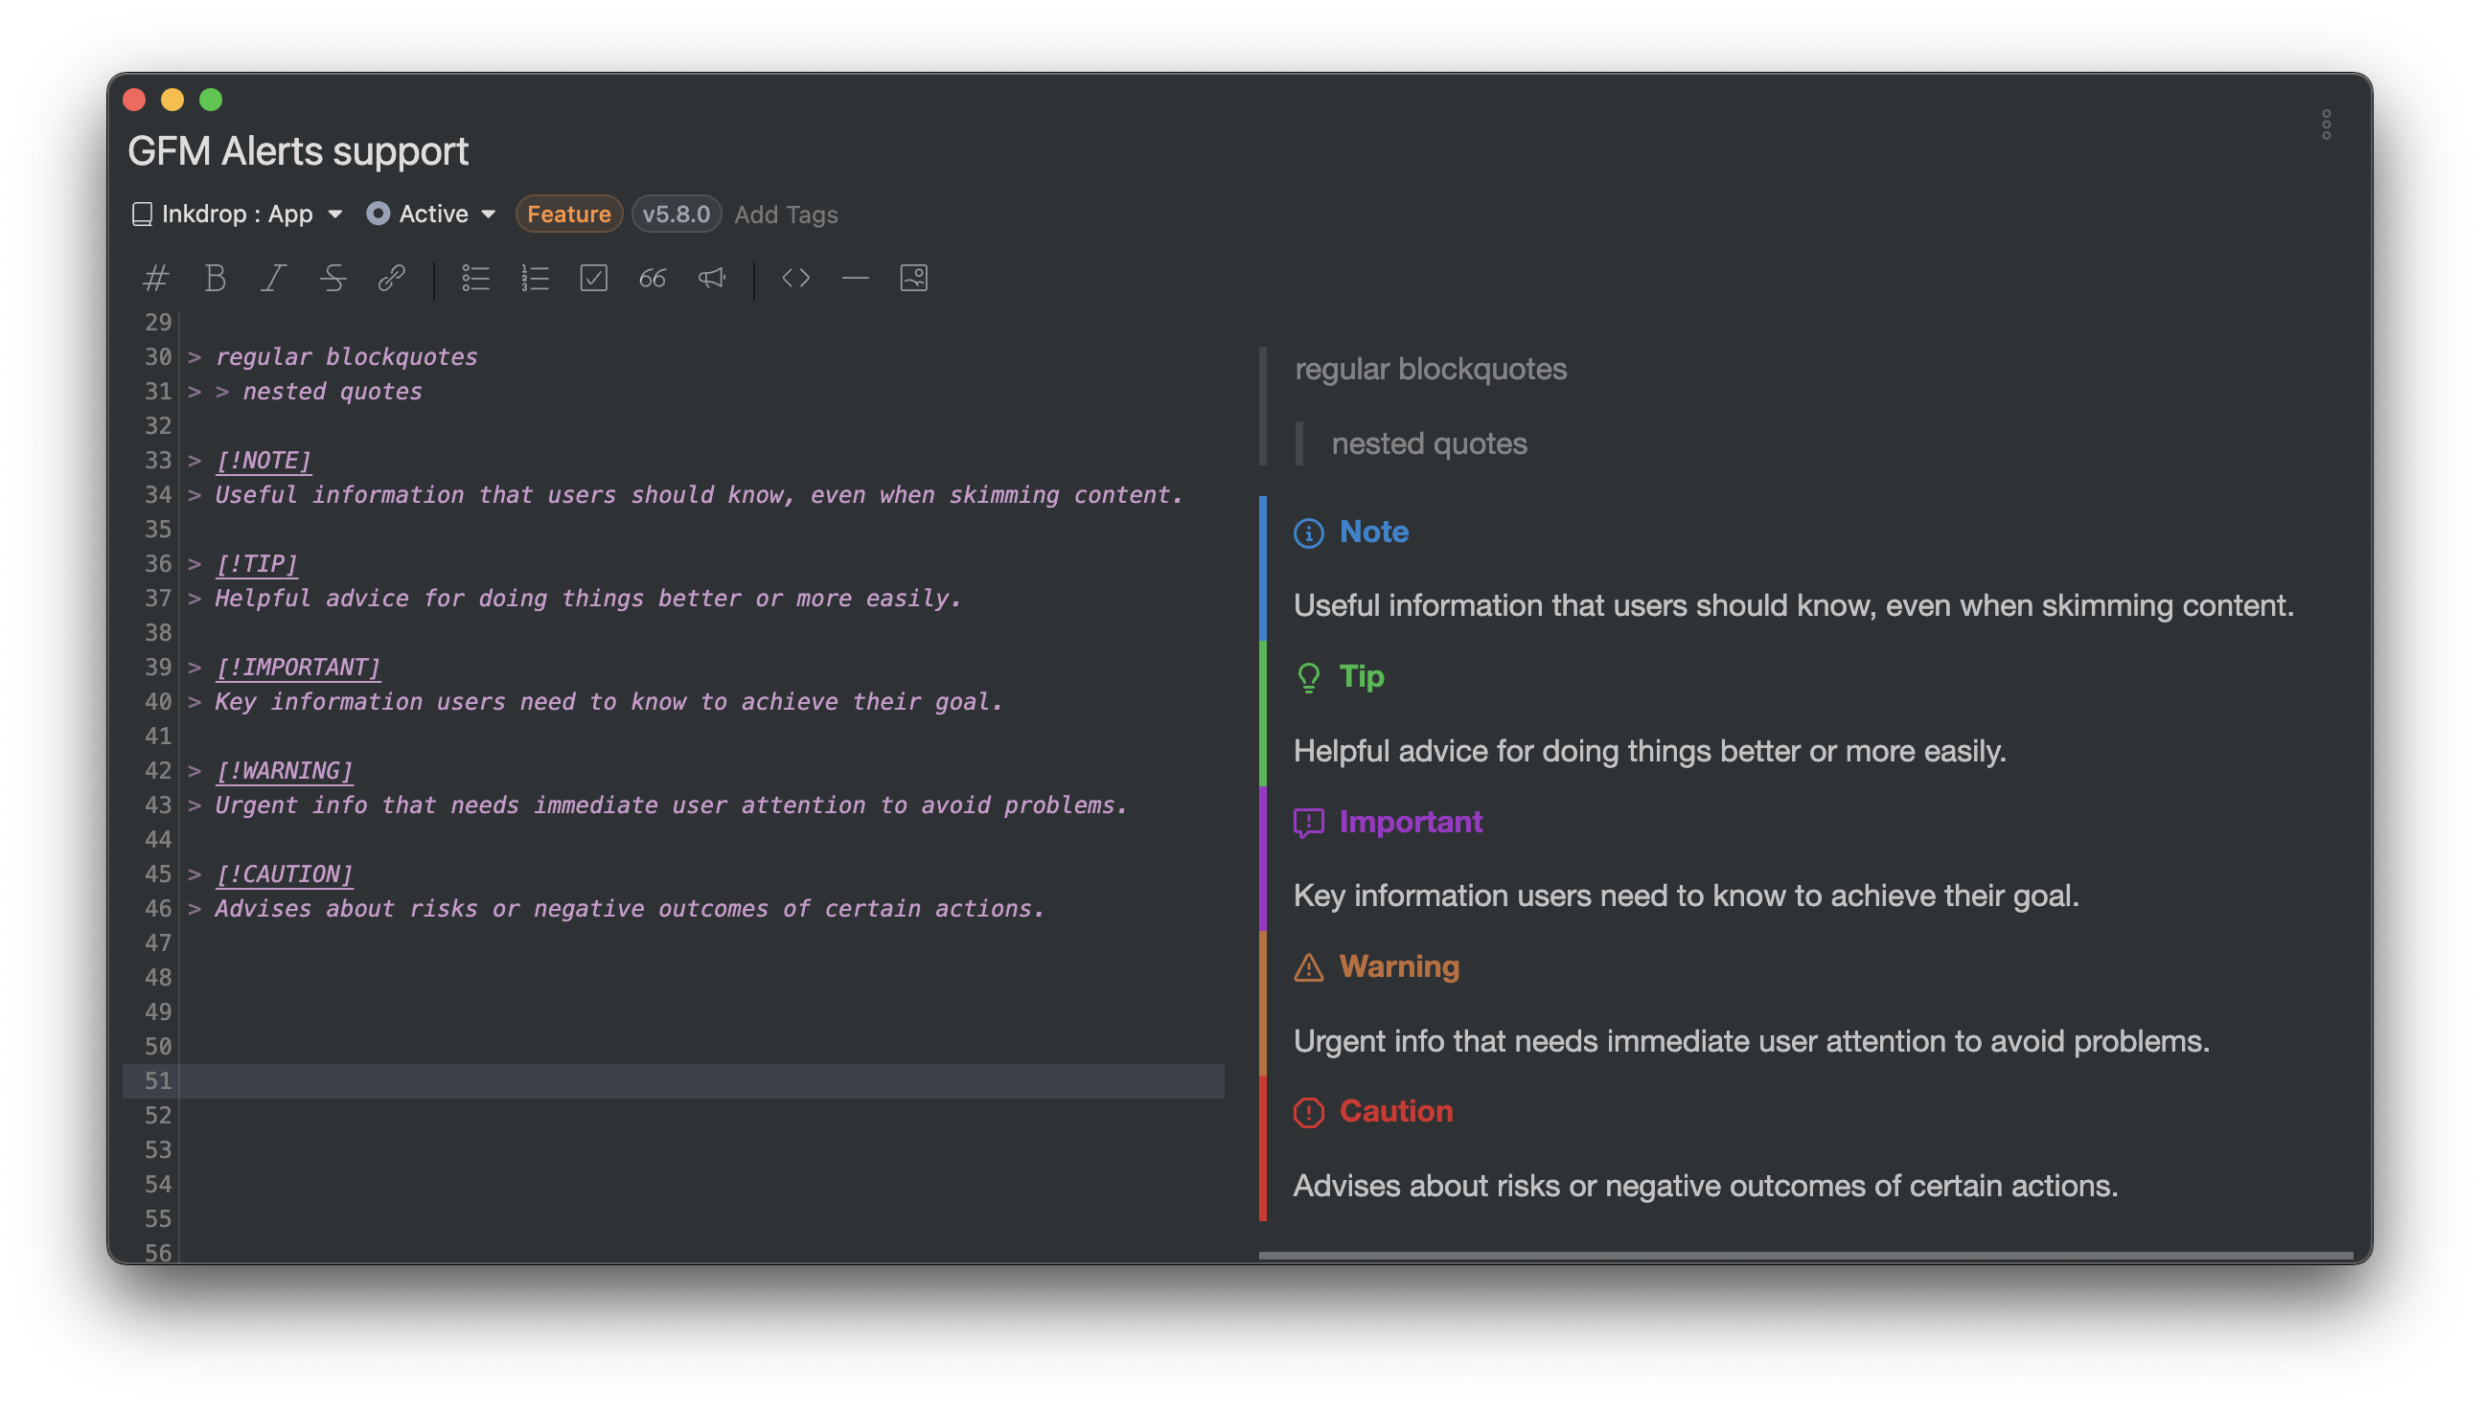
Task: Apply italic formatting from the toolbar
Action: click(x=273, y=278)
